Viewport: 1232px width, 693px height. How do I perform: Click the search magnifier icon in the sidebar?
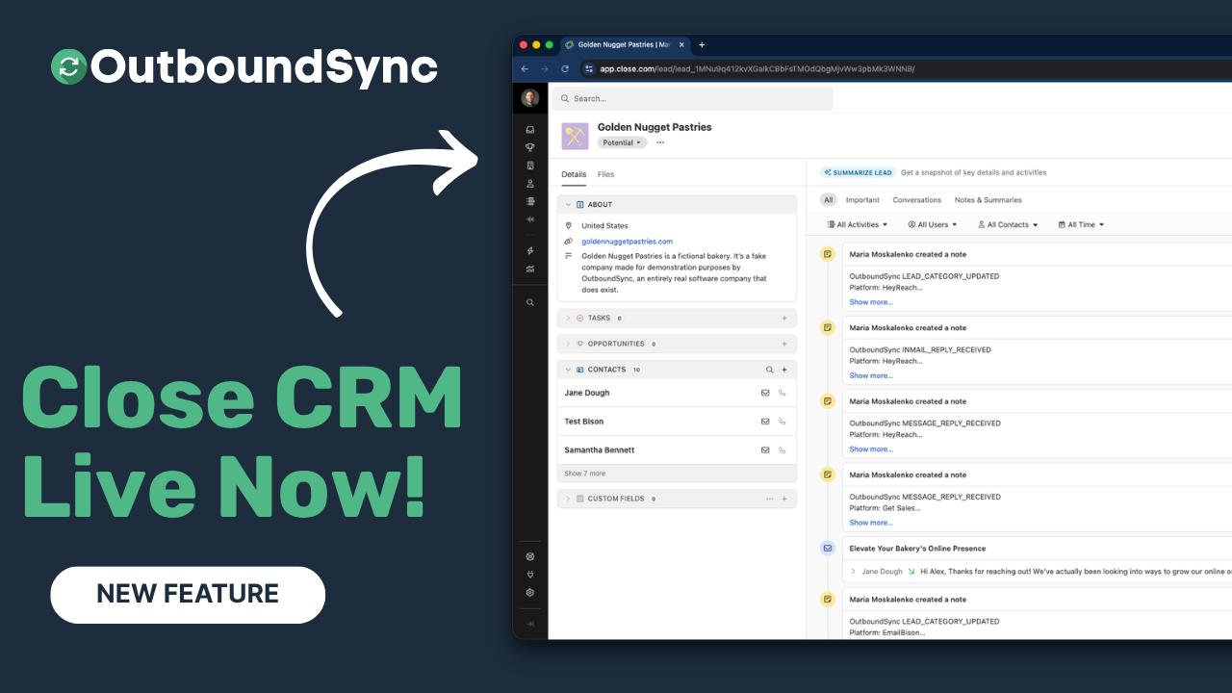click(529, 302)
